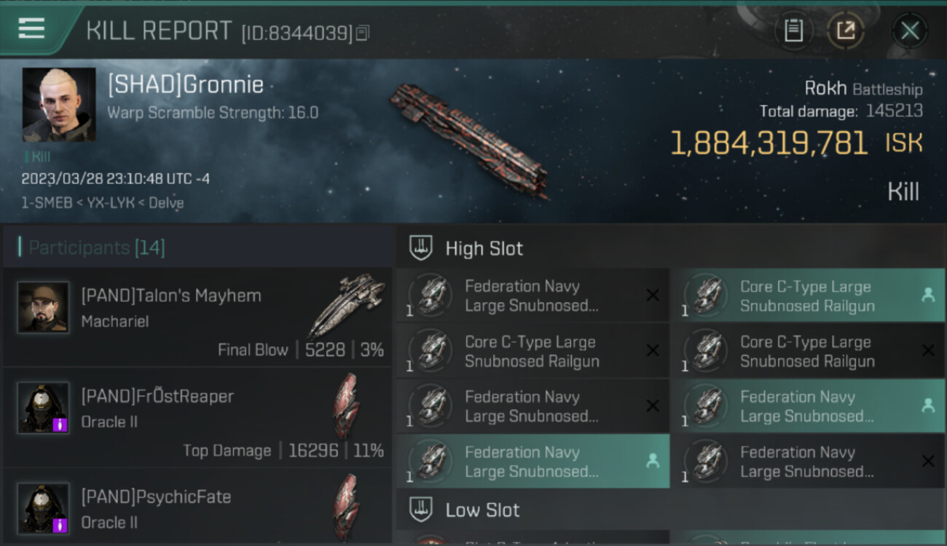The width and height of the screenshot is (947, 546).
Task: Expand the Low Slot section header
Action: click(483, 510)
